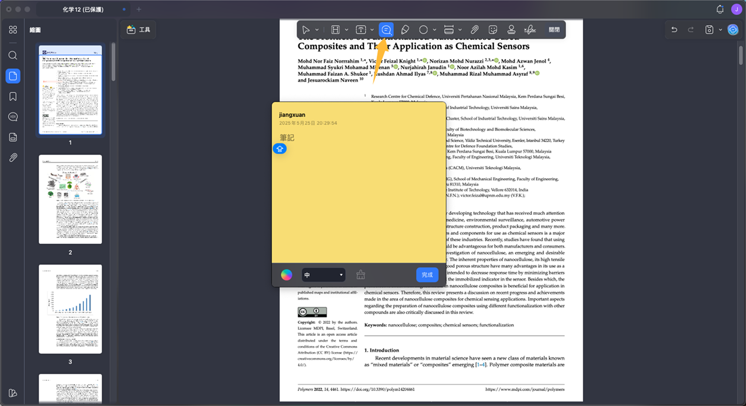Select the sticky note comment tool
The height and width of the screenshot is (406, 746).
click(x=386, y=30)
